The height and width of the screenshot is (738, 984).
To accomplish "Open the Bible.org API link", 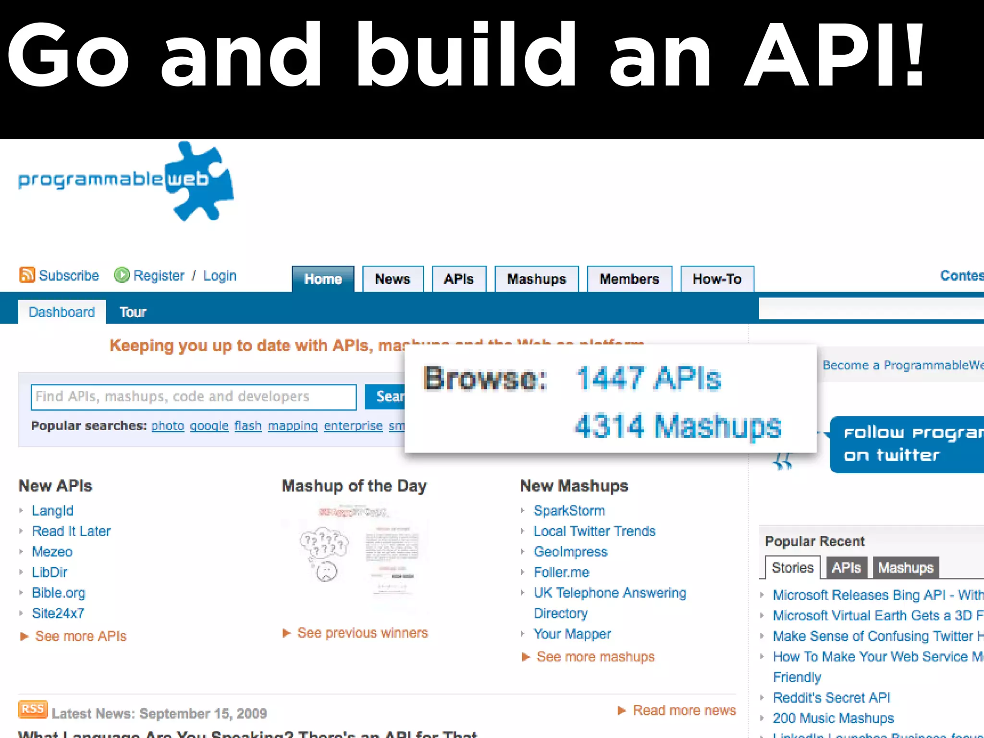I will coord(59,593).
